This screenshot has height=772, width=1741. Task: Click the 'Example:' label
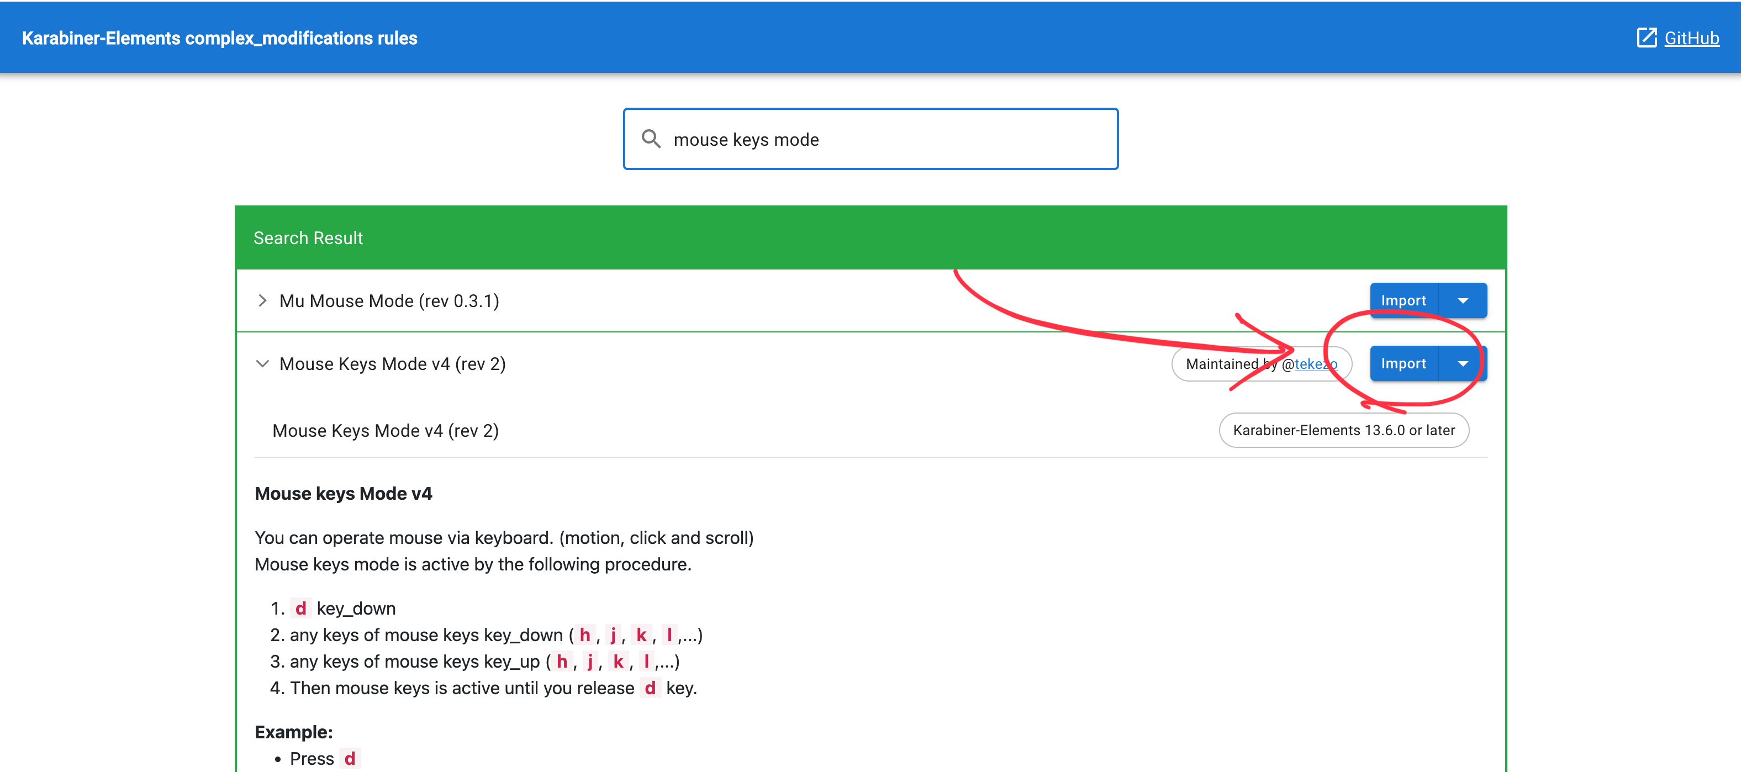point(294,732)
